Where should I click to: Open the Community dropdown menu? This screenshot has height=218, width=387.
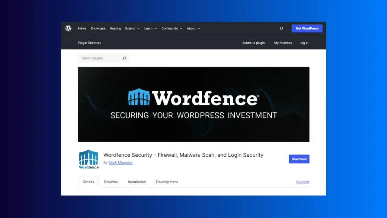tap(172, 28)
